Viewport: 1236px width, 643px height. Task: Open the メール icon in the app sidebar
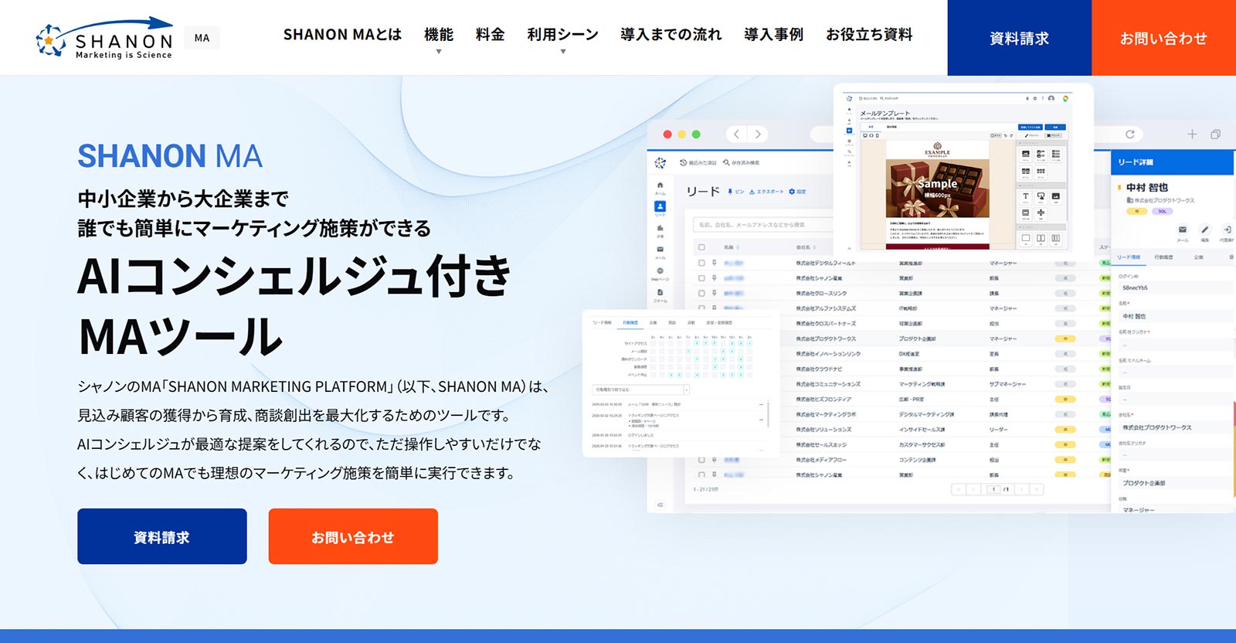tap(660, 250)
